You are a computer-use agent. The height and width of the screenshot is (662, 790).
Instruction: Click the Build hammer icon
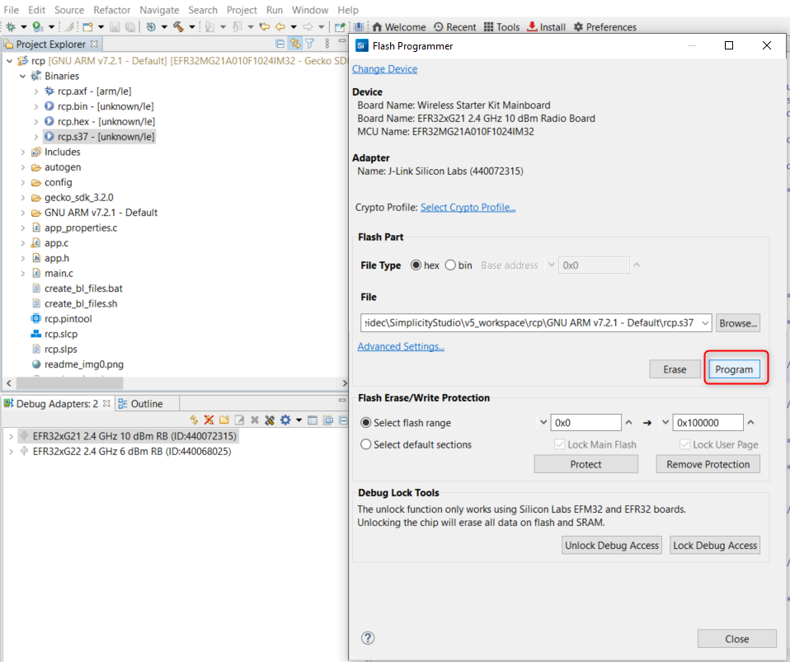(177, 26)
